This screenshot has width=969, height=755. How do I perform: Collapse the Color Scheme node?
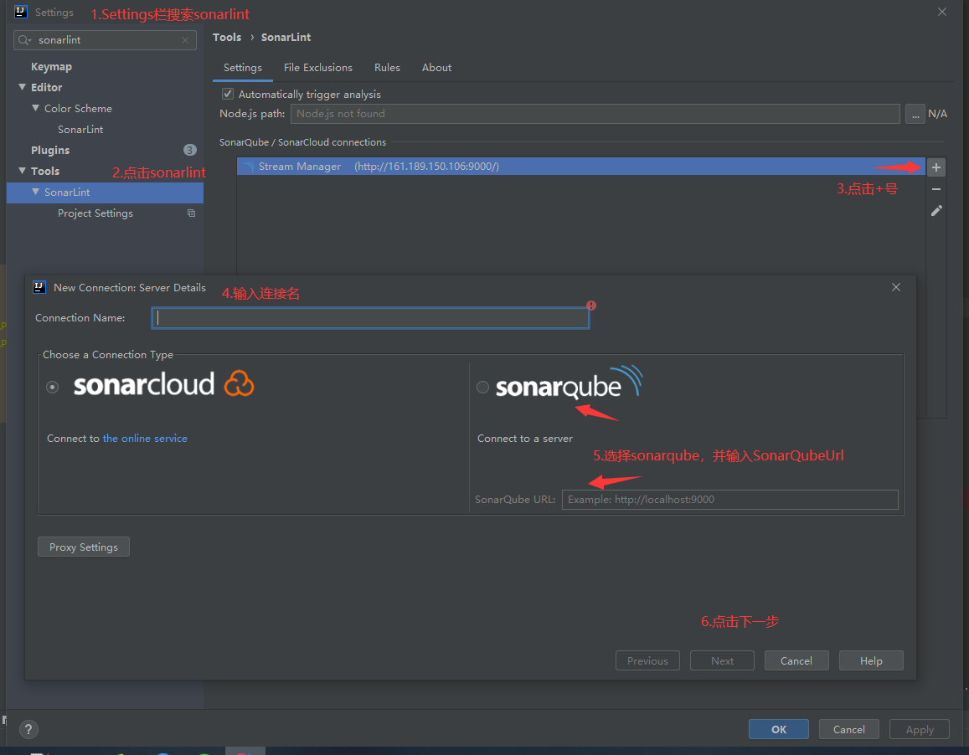tap(35, 108)
